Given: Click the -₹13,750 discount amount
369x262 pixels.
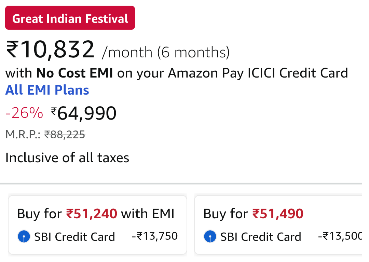Looking at the screenshot, I should point(155,236).
